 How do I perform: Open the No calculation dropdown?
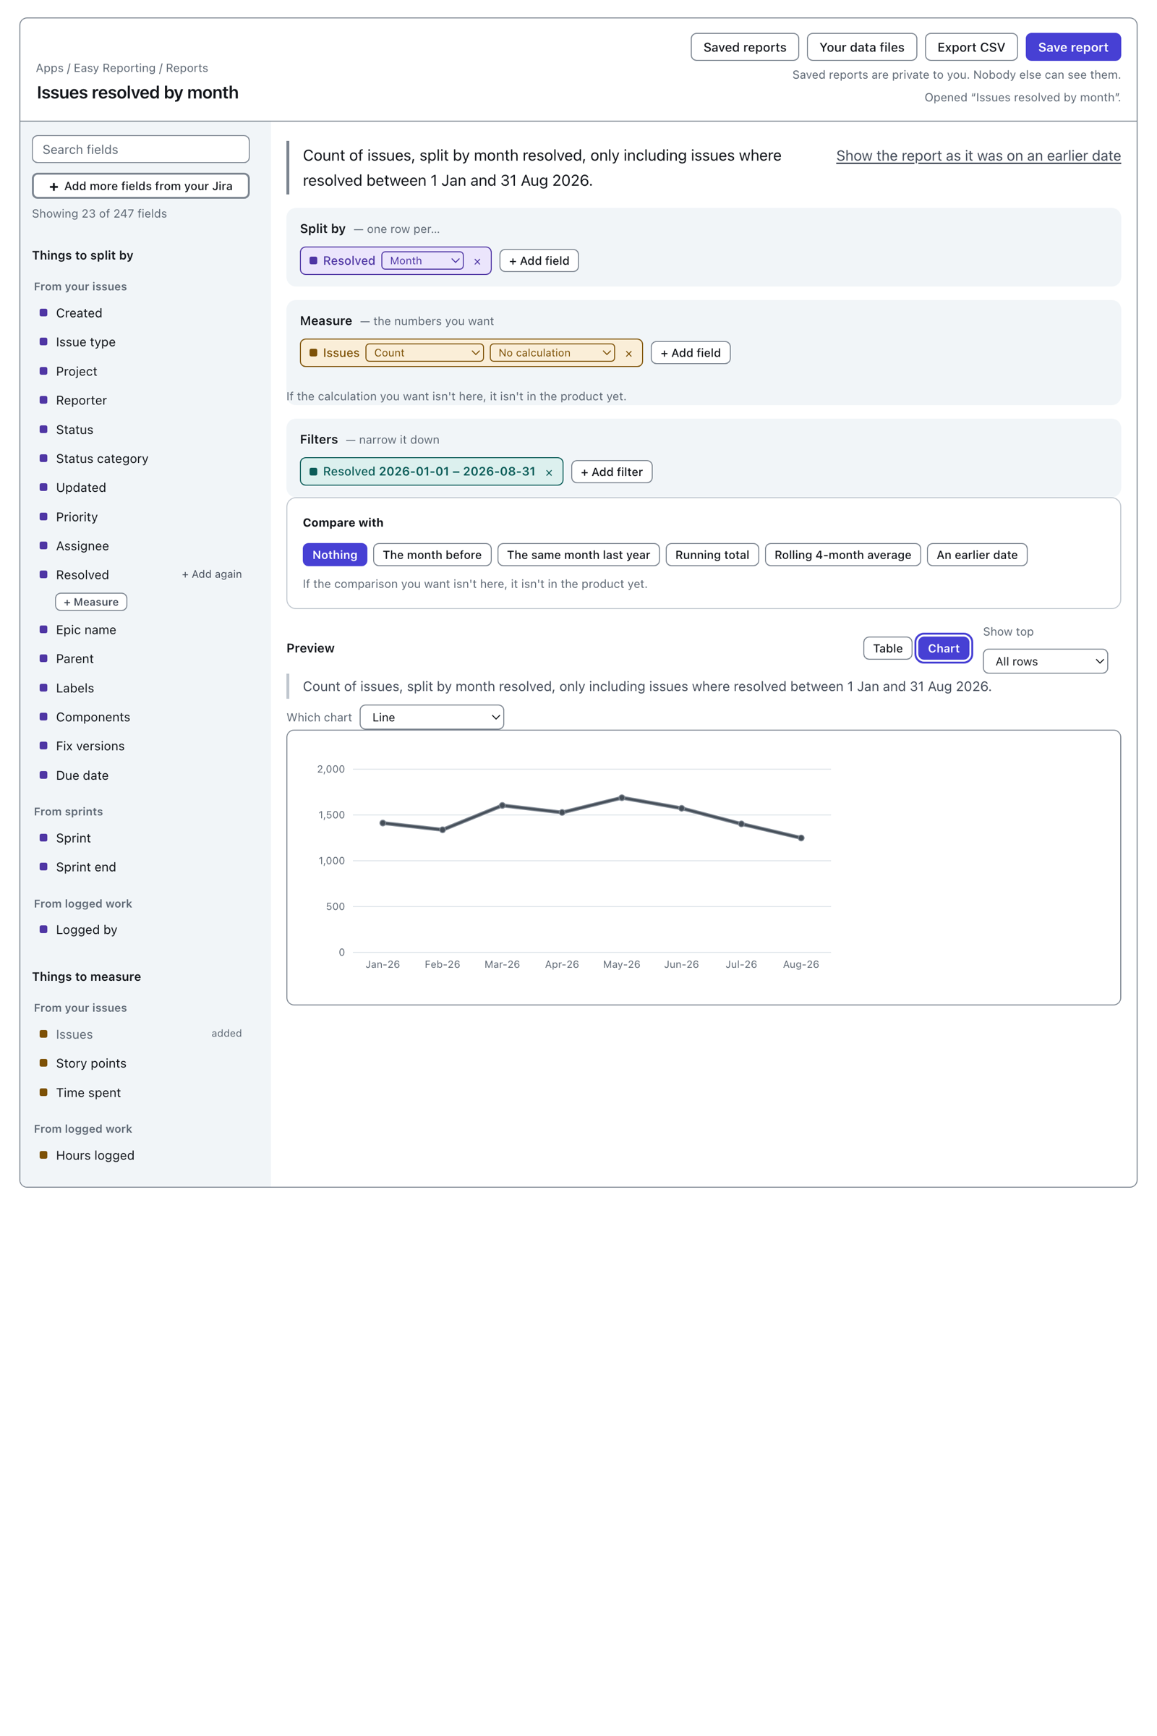click(x=552, y=353)
